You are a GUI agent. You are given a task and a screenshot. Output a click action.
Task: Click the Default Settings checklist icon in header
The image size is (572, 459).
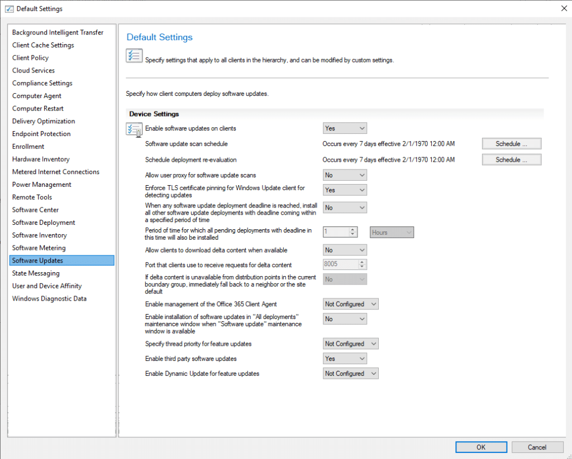[x=134, y=56]
